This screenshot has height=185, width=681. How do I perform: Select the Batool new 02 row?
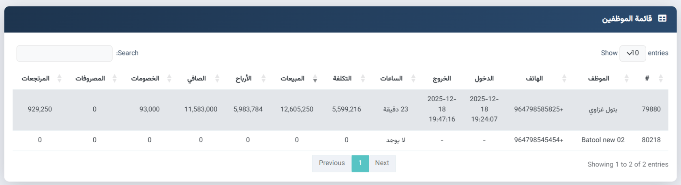[340, 140]
